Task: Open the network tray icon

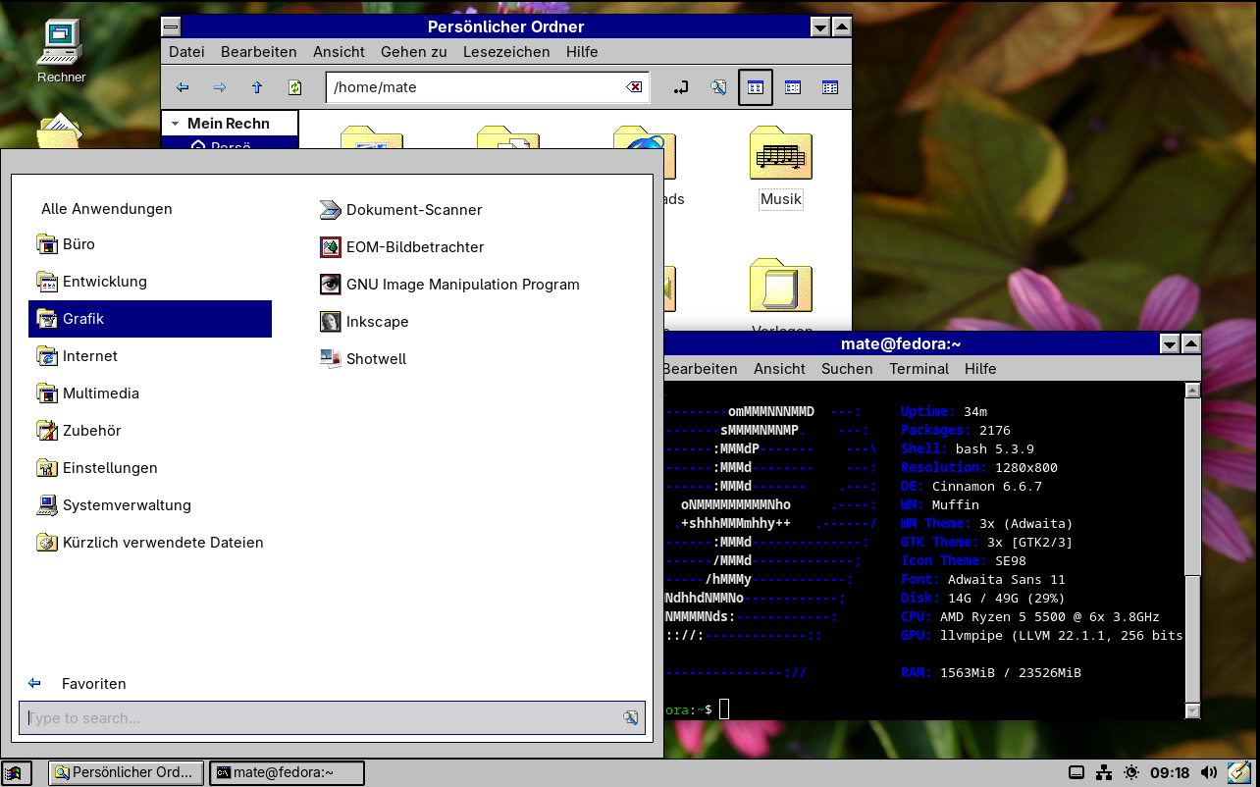Action: click(x=1104, y=772)
